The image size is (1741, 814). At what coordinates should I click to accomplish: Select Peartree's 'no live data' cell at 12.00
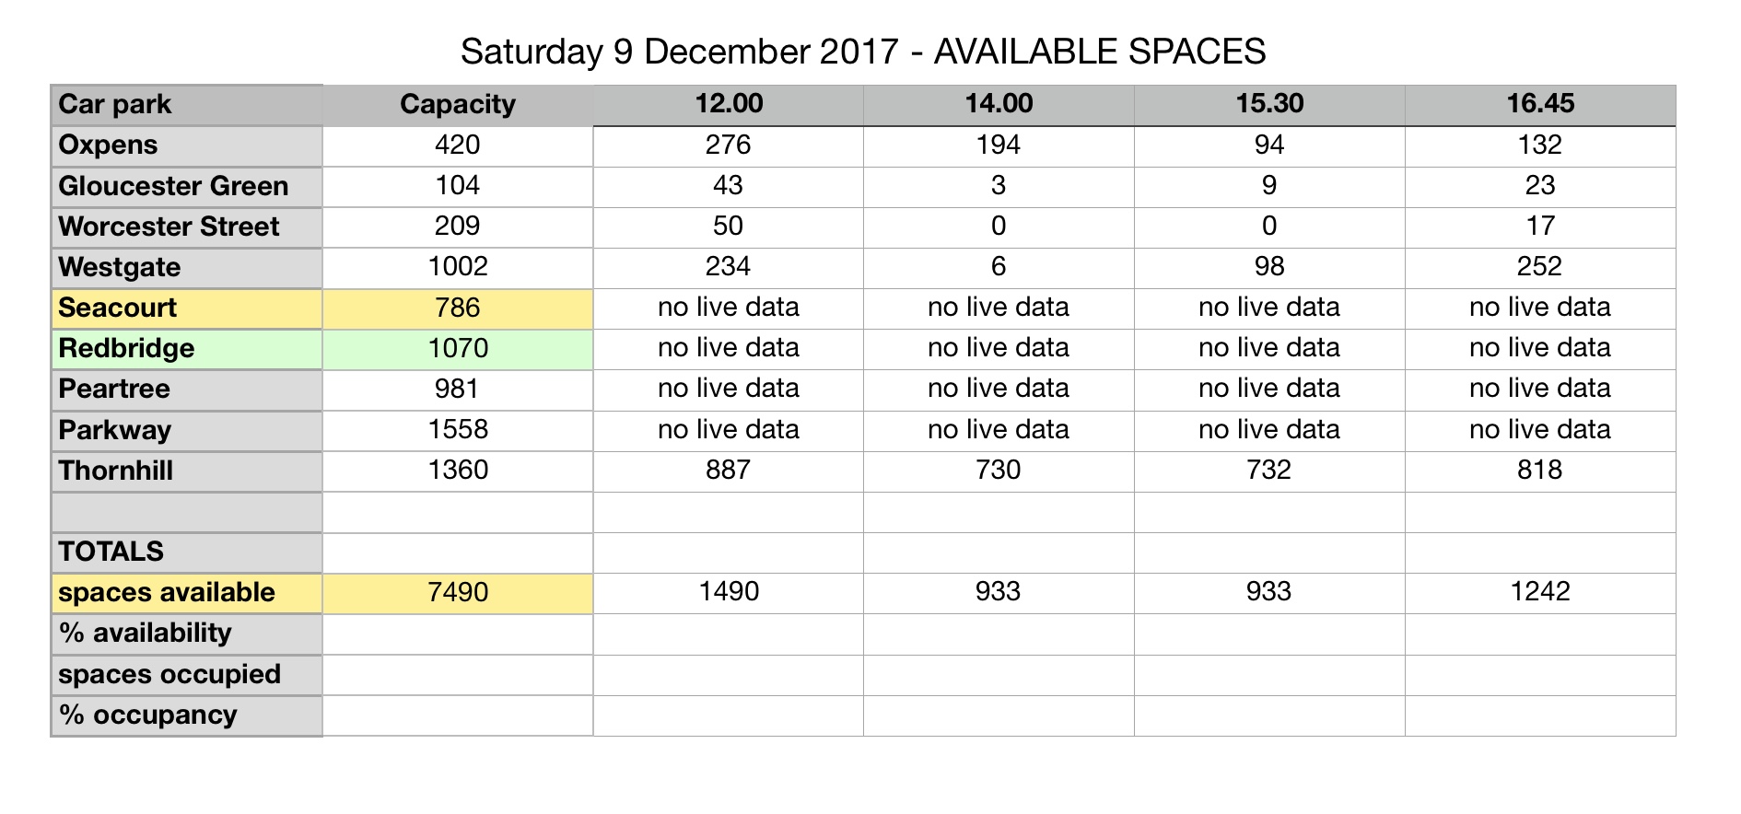point(728,389)
